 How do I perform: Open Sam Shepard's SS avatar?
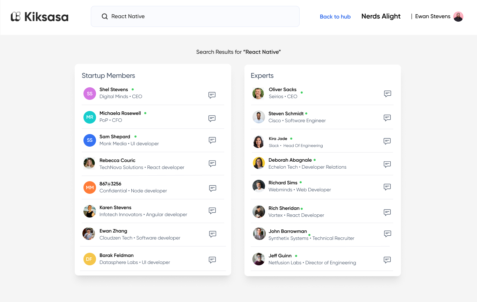[90, 140]
